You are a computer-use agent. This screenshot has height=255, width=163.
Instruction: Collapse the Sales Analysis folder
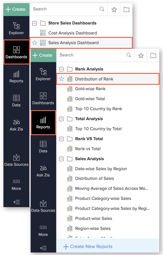[61, 159]
